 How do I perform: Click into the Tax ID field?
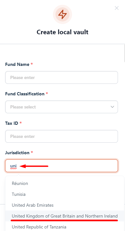62,136
